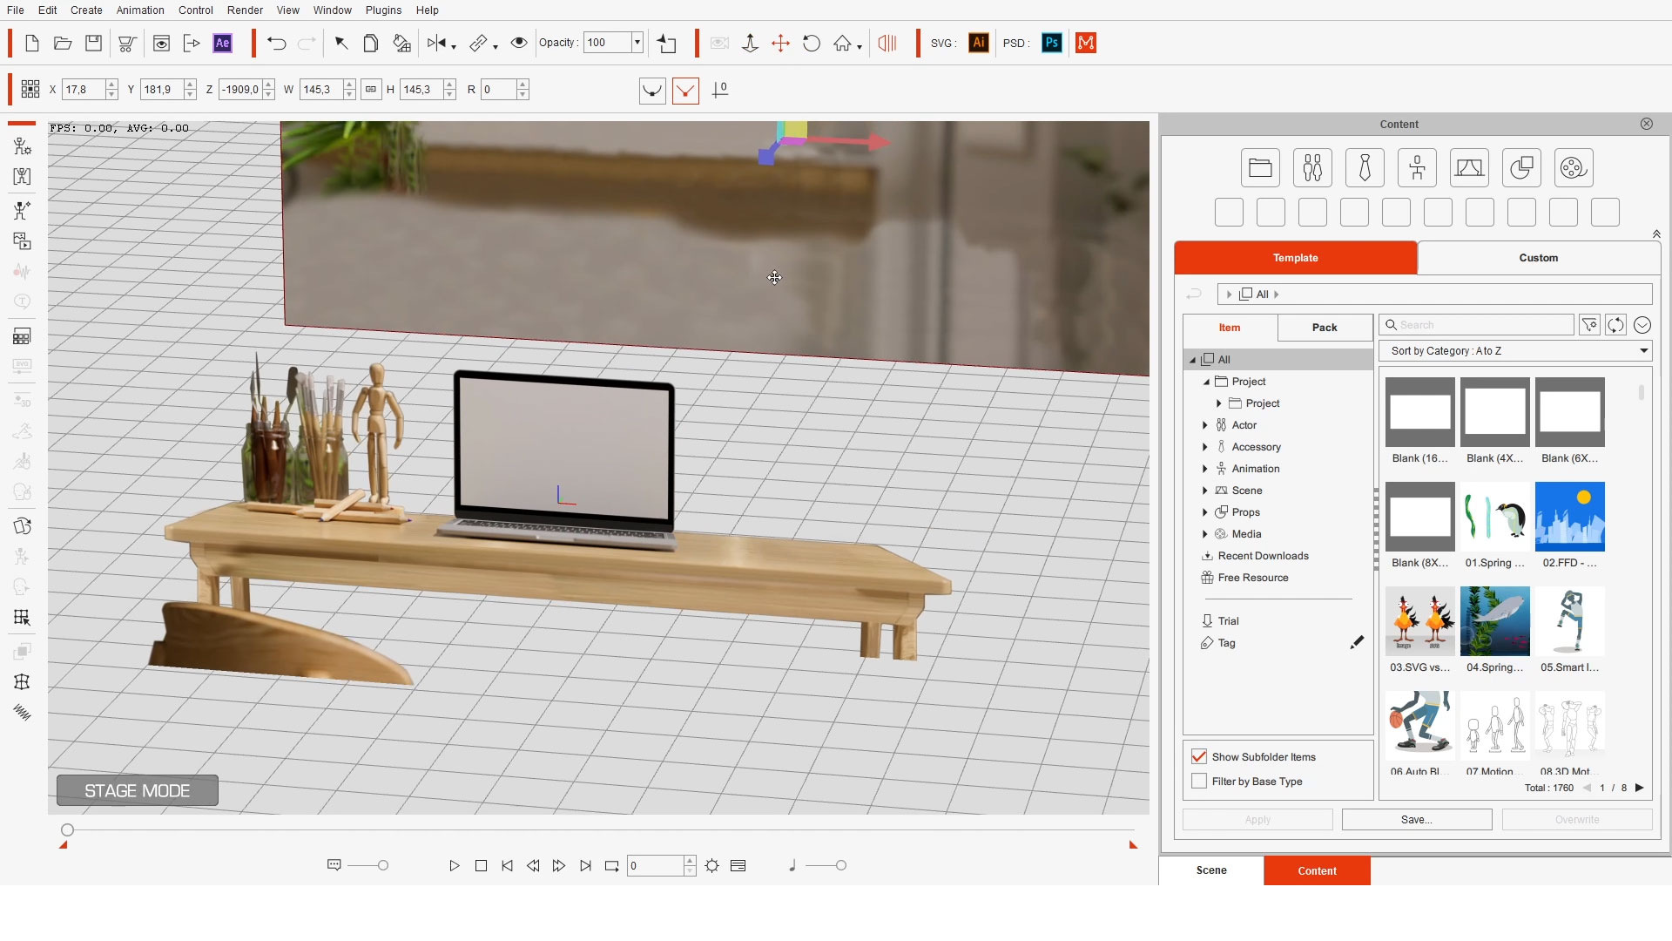Click the Play button on timeline
Image resolution: width=1672 pixels, height=941 pixels.
click(x=454, y=866)
